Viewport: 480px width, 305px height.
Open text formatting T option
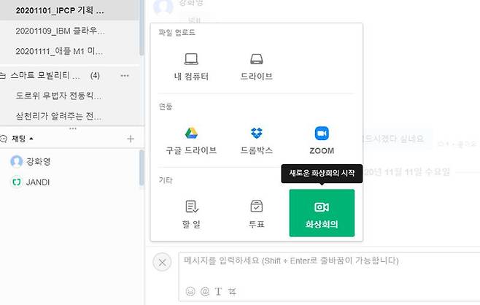point(218,291)
